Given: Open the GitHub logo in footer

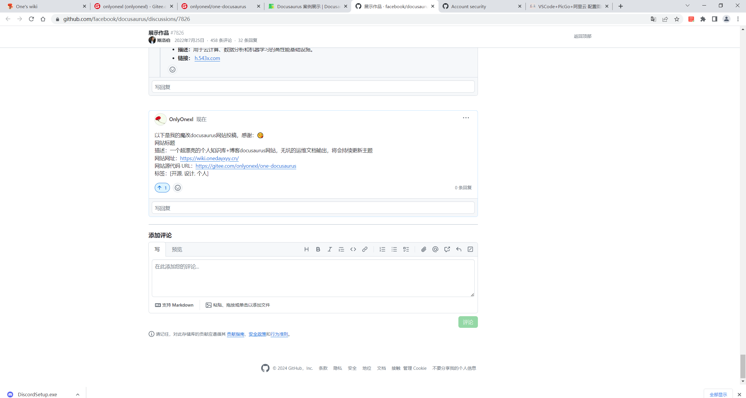Looking at the screenshot, I should 265,368.
